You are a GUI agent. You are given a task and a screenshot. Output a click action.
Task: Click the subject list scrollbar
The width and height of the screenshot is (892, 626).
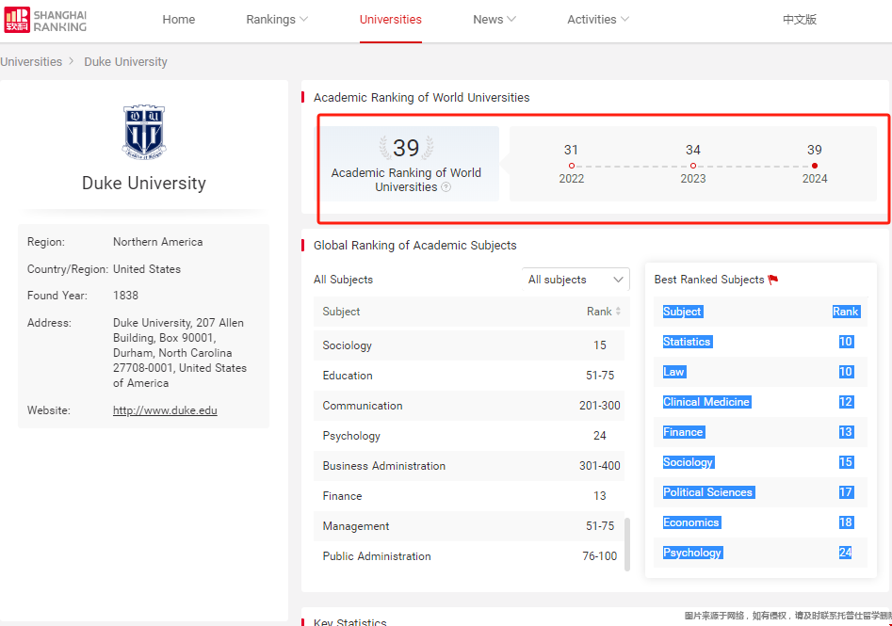point(627,544)
